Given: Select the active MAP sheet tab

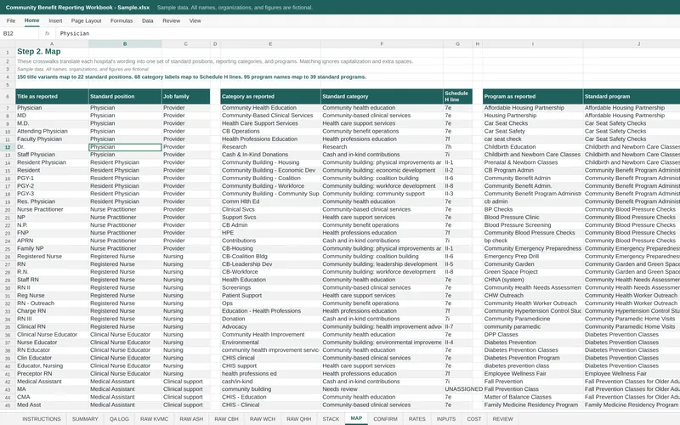Looking at the screenshot, I should point(356,418).
